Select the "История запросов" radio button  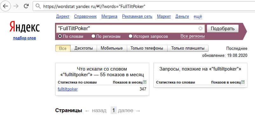tap(131, 37)
